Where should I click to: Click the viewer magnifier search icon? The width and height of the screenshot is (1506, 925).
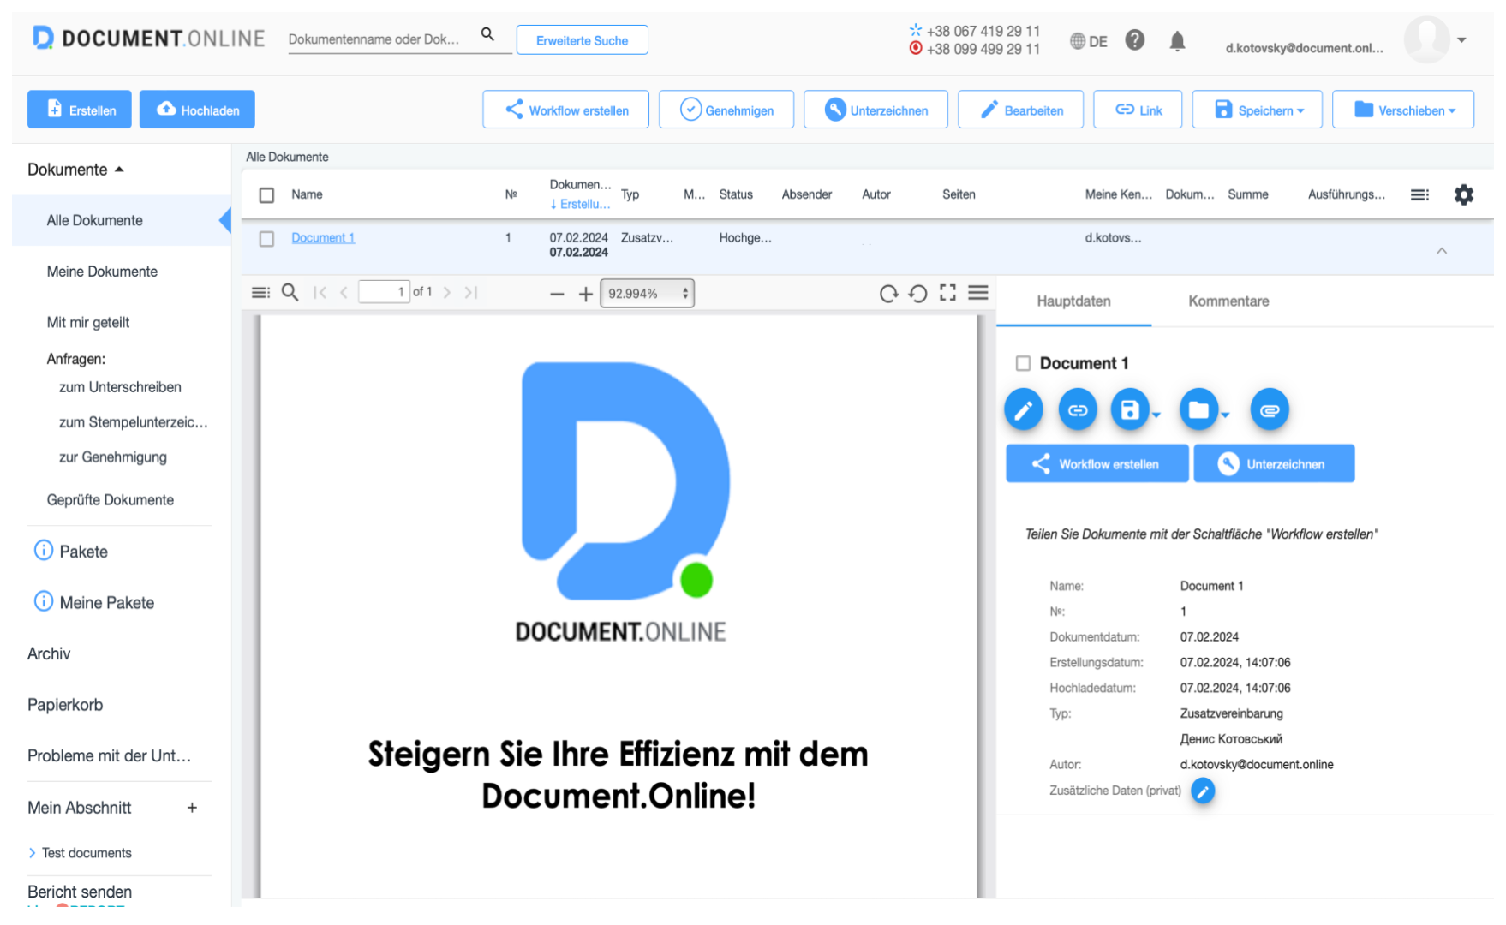[290, 293]
